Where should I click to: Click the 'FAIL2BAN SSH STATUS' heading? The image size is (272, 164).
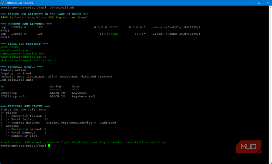[x=25, y=106]
